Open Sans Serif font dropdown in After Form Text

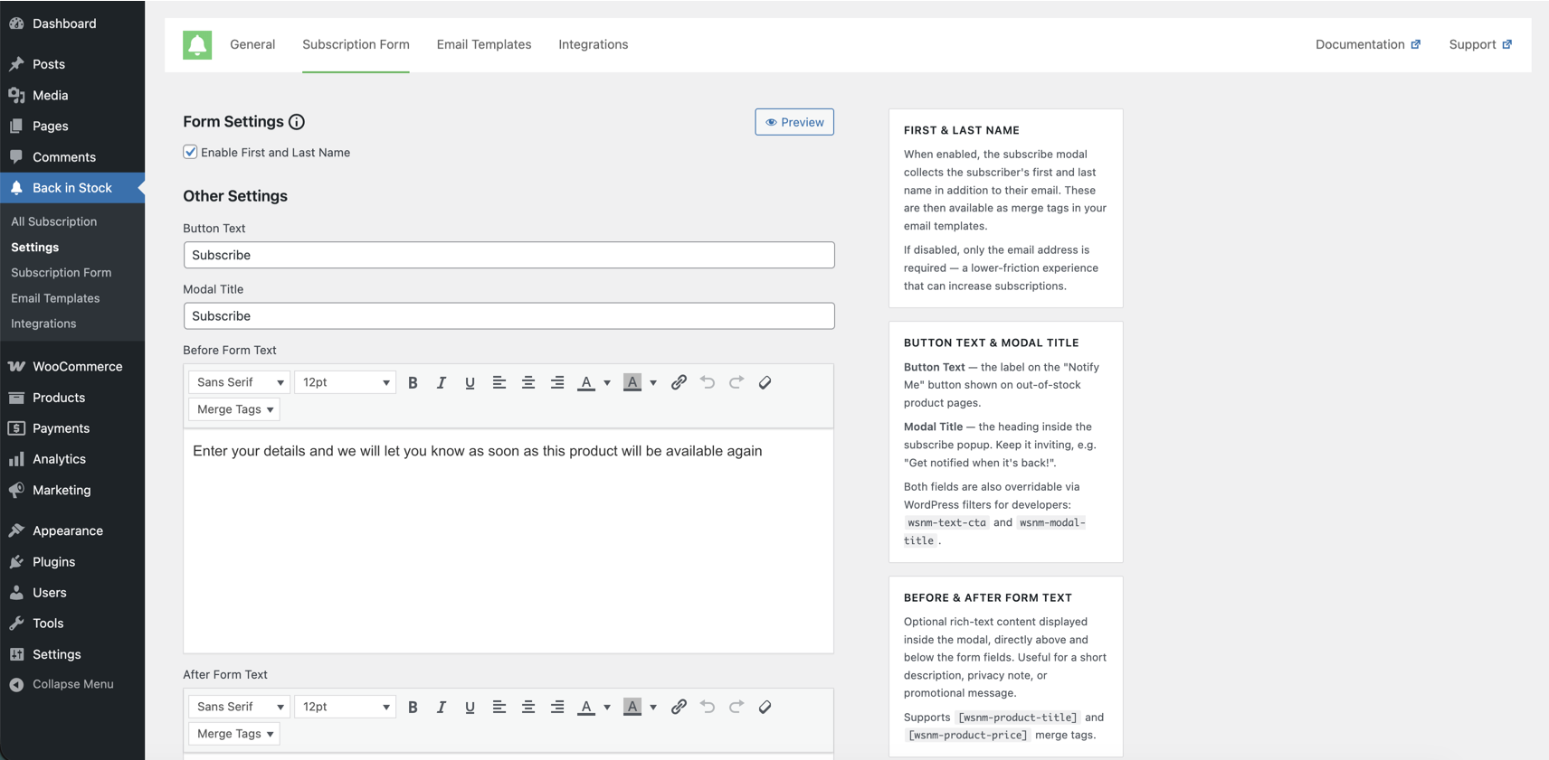[239, 707]
